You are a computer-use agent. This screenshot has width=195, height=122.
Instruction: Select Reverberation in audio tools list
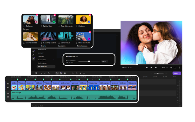pos(42,60)
